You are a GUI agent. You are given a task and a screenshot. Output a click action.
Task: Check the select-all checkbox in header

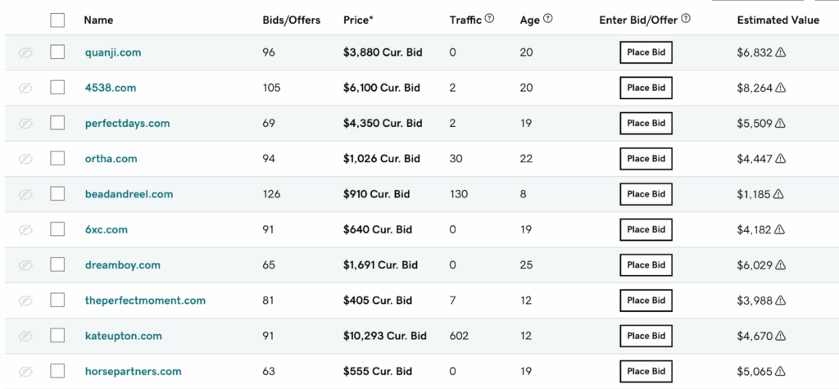pos(57,20)
